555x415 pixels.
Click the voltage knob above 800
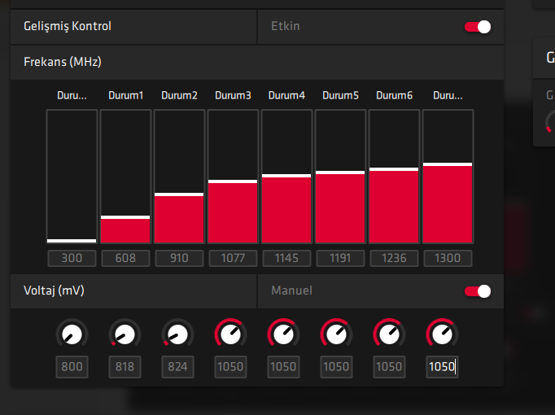click(72, 334)
